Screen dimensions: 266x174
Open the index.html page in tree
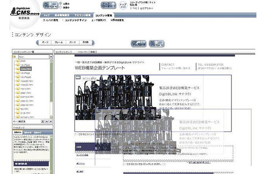pyautogui.click(x=27, y=68)
